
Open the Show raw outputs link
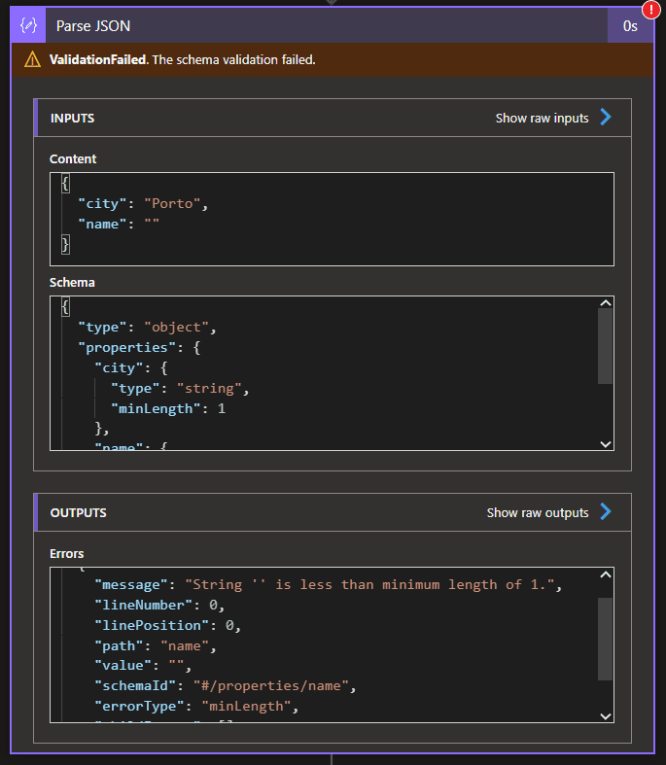coord(538,512)
